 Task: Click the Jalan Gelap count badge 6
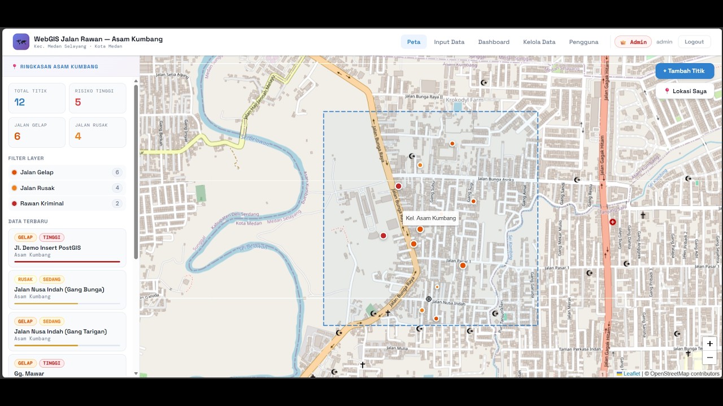(117, 173)
